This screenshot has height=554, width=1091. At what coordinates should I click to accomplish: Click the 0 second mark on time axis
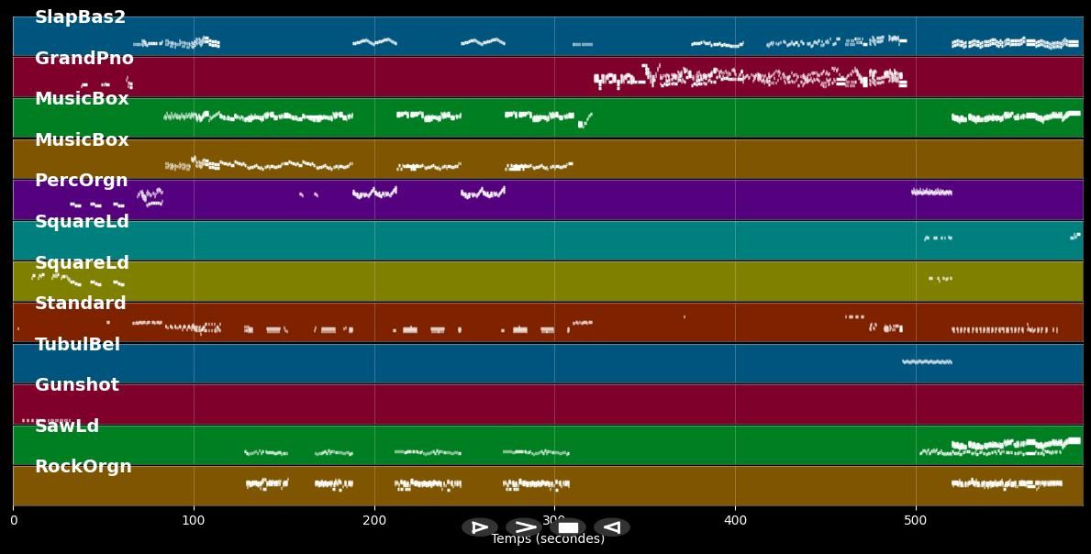click(13, 521)
